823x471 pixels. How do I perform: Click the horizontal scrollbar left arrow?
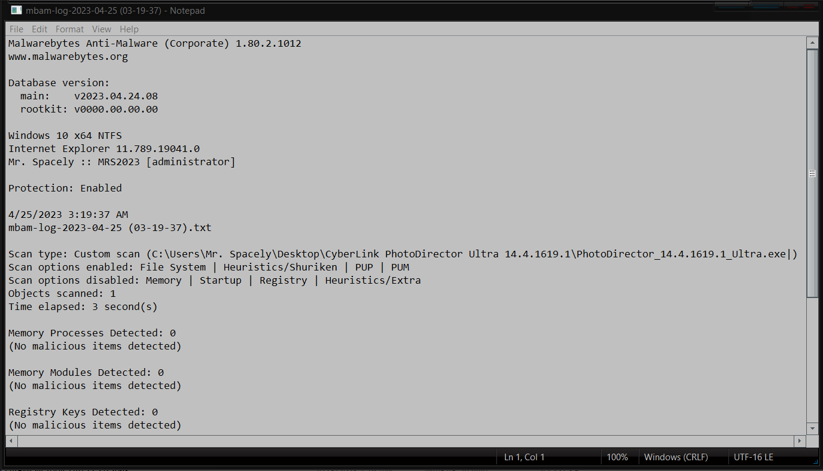coord(11,440)
